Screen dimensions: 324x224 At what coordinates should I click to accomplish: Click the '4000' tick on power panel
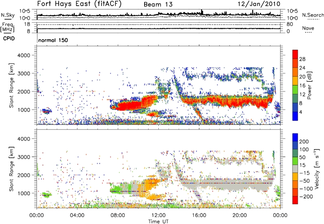(24, 55)
